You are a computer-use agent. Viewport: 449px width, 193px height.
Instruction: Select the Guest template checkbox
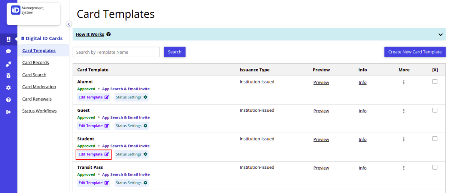pos(434,110)
